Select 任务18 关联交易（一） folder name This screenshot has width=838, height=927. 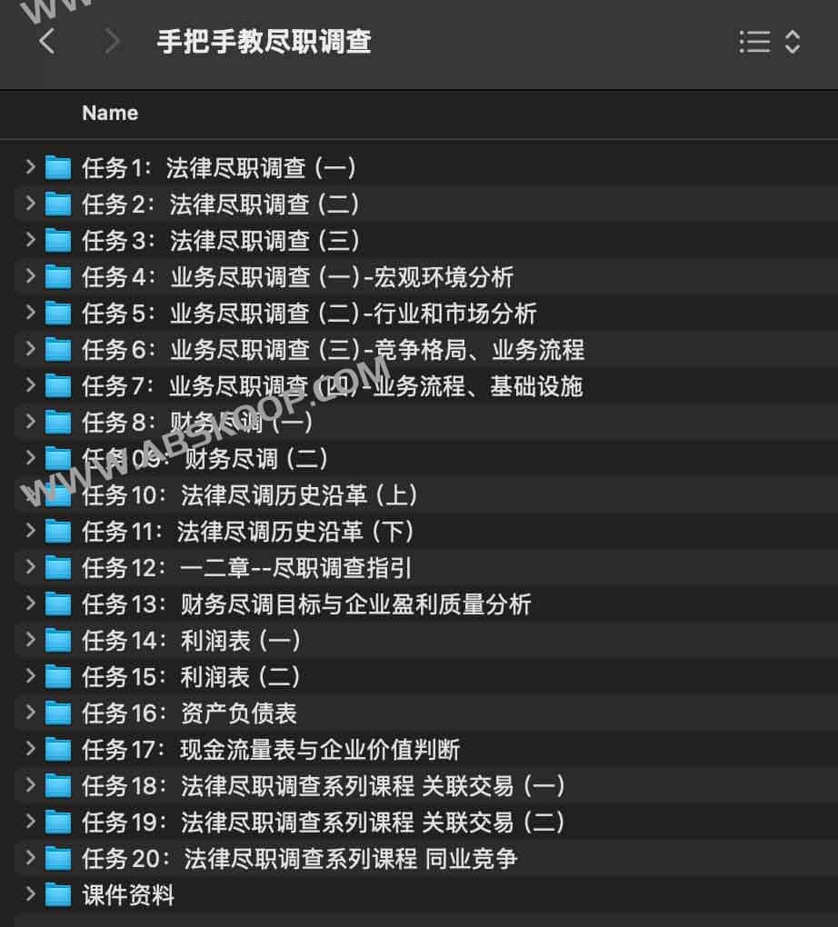pos(324,785)
